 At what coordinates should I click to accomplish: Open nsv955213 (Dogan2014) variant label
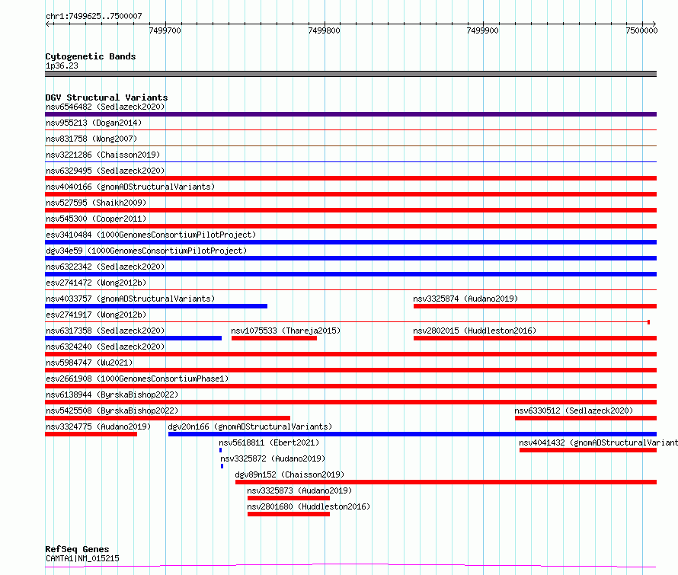(x=94, y=123)
